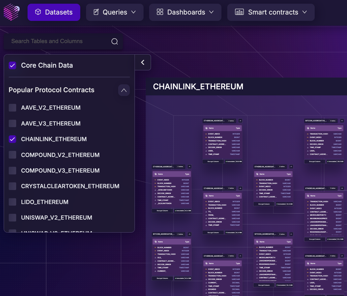Click 2 tables badge on 32.4 MB card
The image size is (347, 296).
tap(282, 167)
